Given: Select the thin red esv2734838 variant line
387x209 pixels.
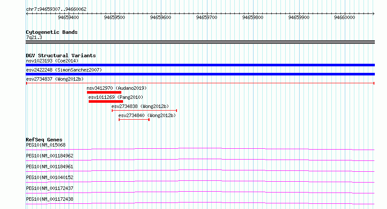Looking at the screenshot, I should 144,111.
